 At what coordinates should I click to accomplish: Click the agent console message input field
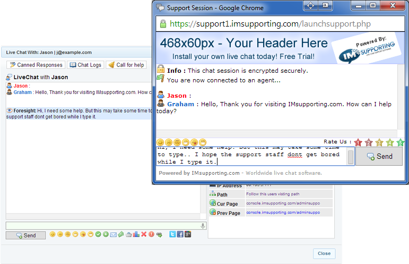(x=106, y=226)
